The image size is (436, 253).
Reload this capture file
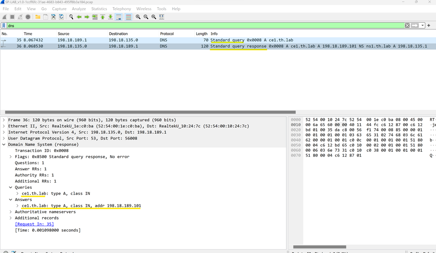[x=61, y=17]
